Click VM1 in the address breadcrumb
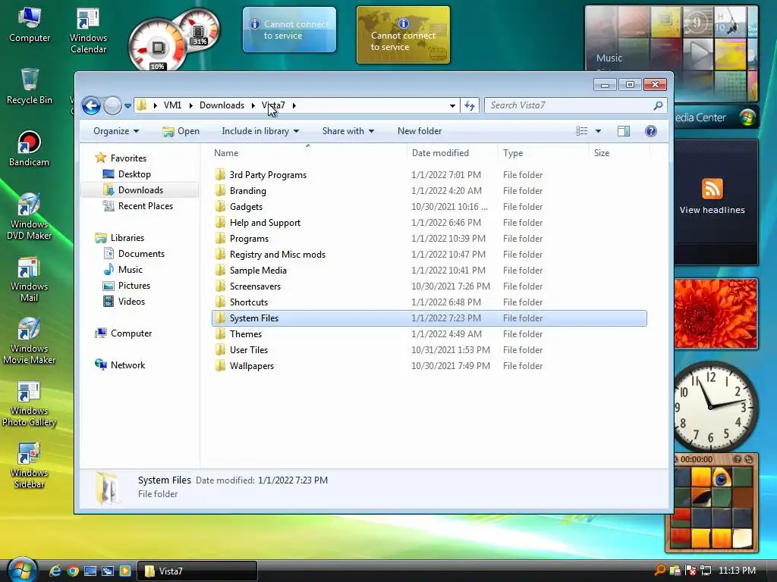This screenshot has height=582, width=777. pyautogui.click(x=172, y=105)
